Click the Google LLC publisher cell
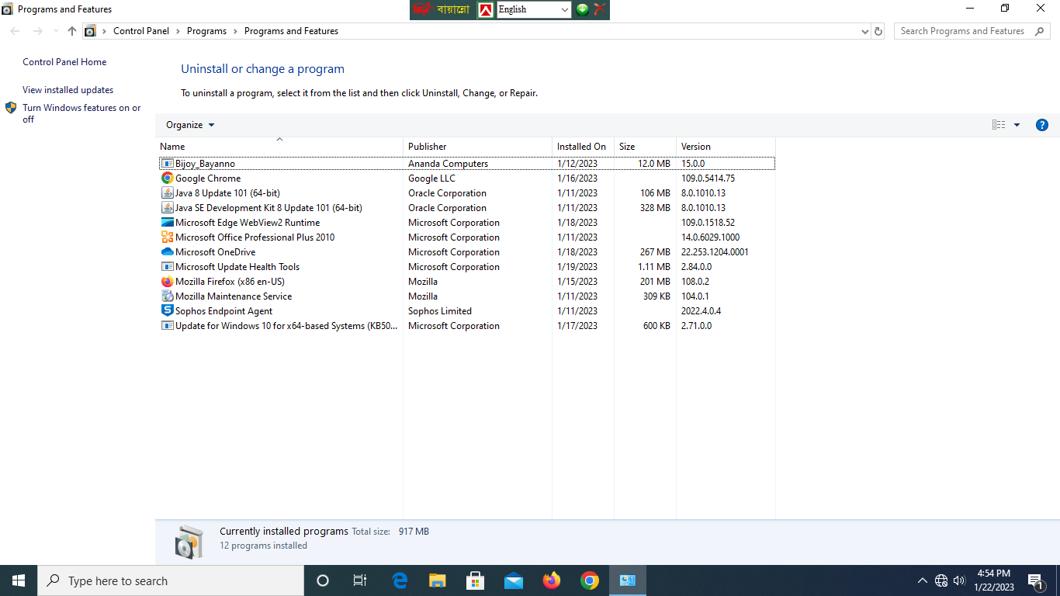The height and width of the screenshot is (596, 1060). tap(431, 178)
